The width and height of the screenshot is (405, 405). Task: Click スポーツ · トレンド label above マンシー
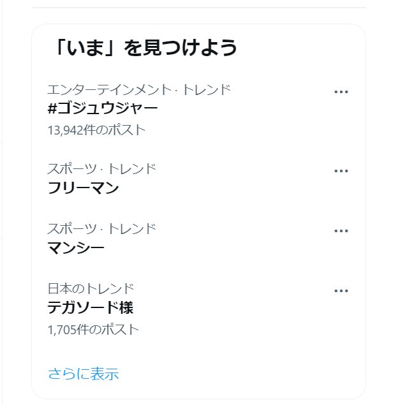(x=102, y=228)
